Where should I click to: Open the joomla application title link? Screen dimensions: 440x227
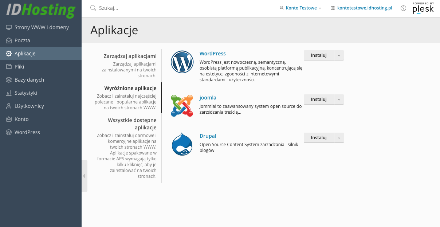(x=208, y=98)
